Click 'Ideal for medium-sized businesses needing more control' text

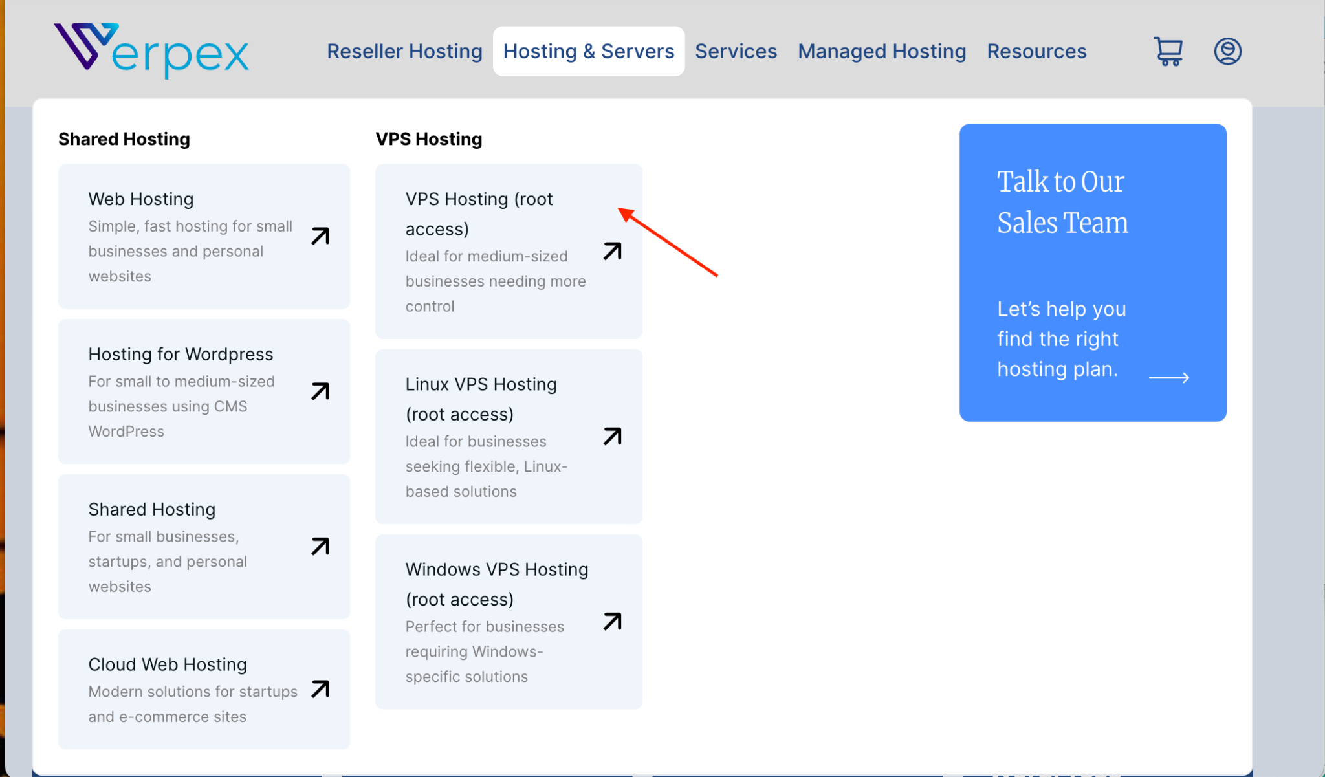tap(496, 281)
